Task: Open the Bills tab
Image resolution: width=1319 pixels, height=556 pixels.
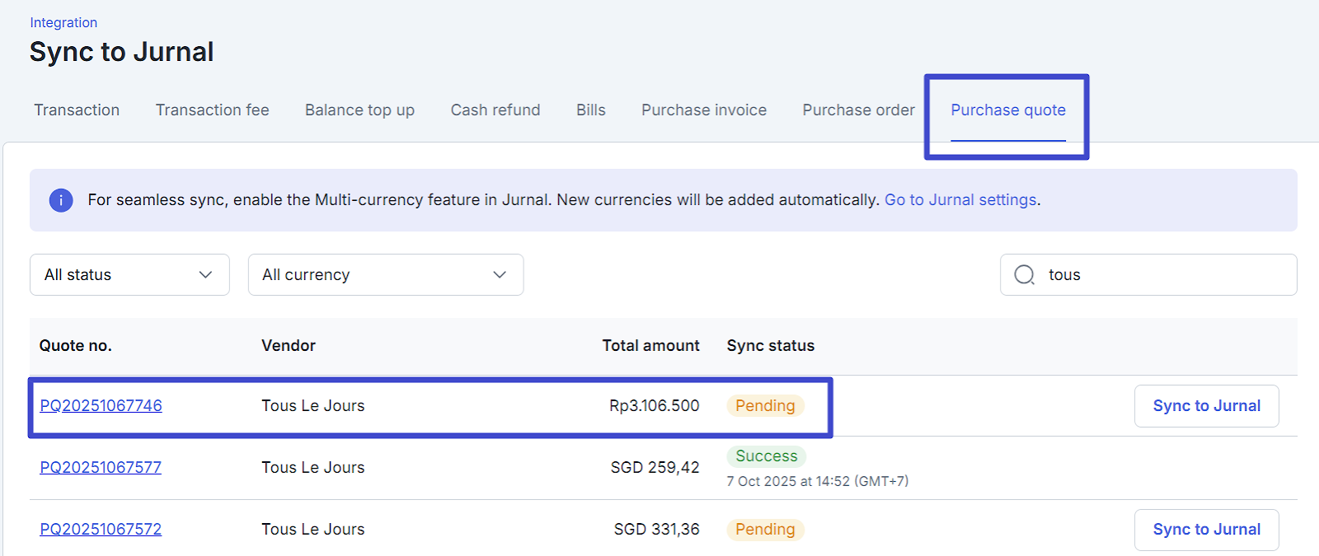Action: (590, 110)
